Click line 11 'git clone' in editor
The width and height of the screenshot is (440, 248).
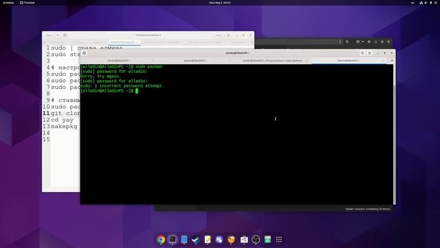point(65,113)
